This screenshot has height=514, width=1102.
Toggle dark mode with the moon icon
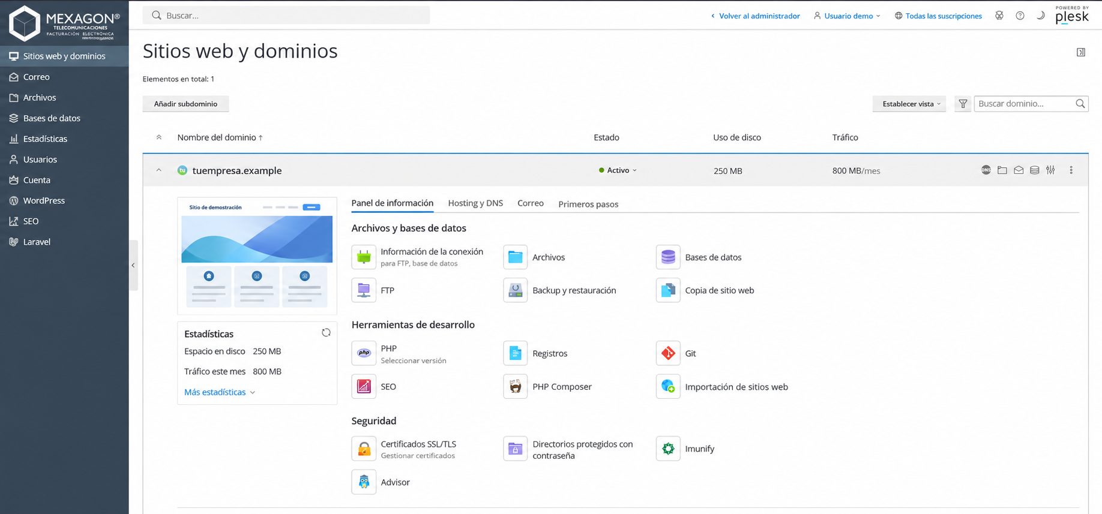[x=1040, y=16]
